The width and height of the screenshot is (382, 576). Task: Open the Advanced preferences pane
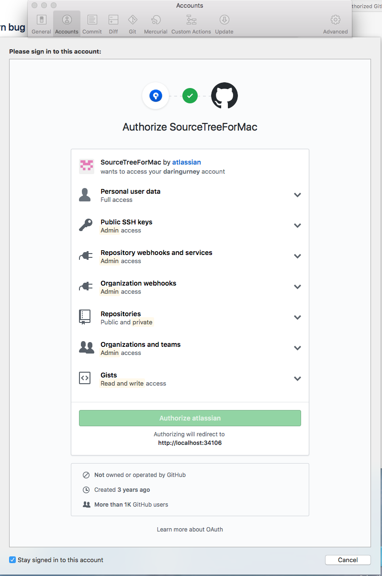click(335, 24)
